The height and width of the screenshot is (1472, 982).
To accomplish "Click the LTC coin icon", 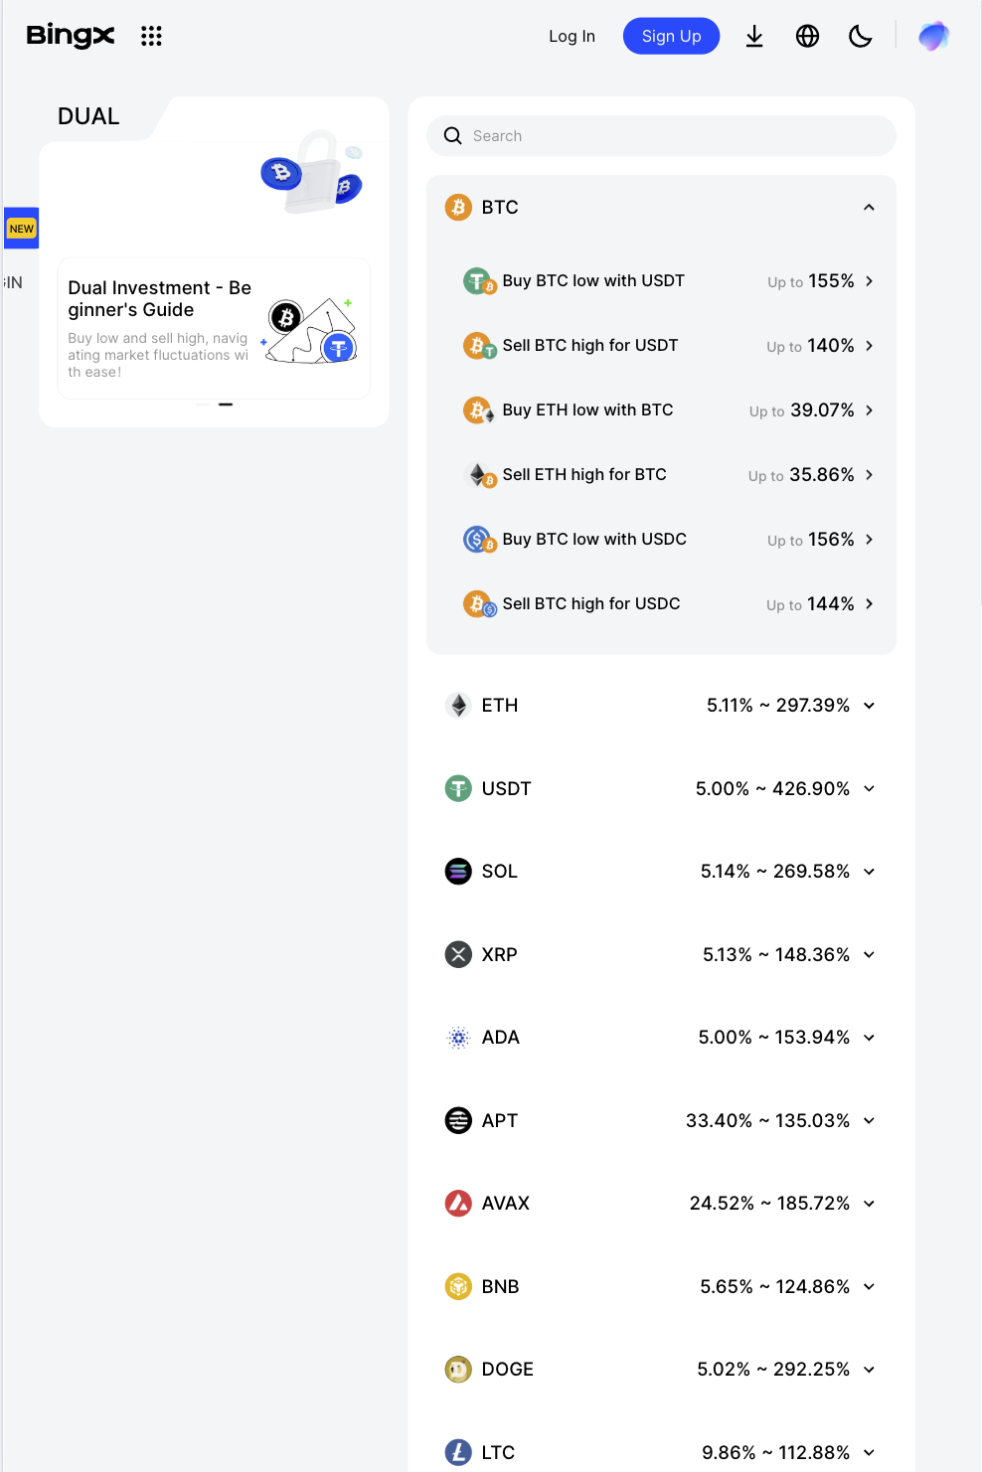I will 458,1452.
